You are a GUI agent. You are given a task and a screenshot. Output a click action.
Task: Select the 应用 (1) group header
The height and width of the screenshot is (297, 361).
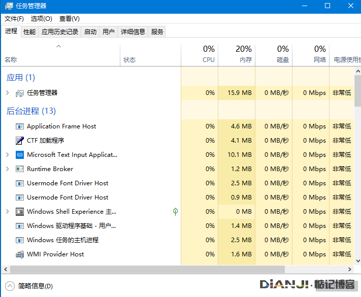21,78
